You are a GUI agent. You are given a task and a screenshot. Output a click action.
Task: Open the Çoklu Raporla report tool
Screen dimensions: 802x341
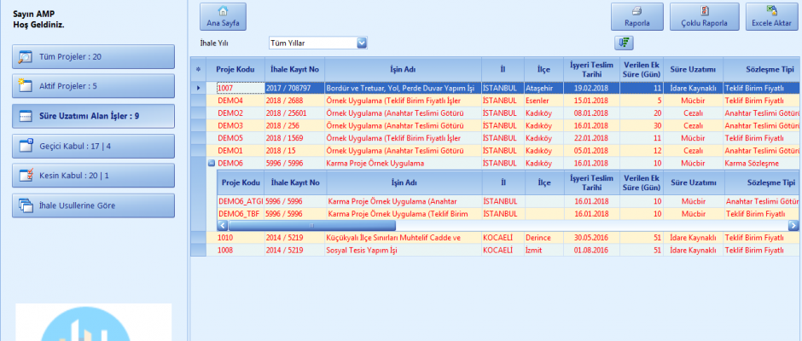pos(703,17)
